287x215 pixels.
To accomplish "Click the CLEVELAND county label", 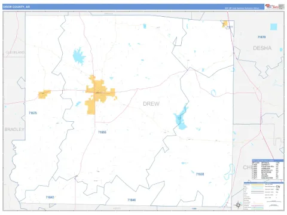I will tap(15, 53).
